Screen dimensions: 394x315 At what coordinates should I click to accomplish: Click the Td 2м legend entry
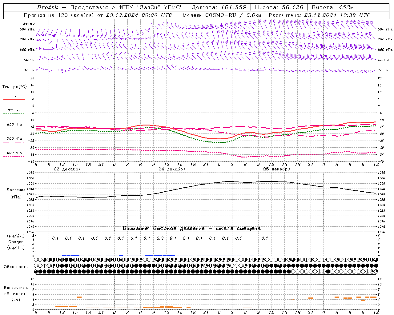(14, 110)
